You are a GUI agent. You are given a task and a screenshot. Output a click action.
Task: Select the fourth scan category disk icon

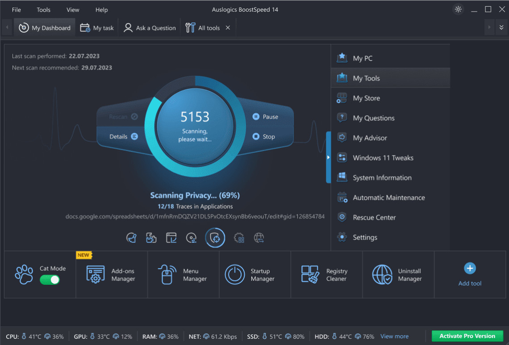click(191, 238)
